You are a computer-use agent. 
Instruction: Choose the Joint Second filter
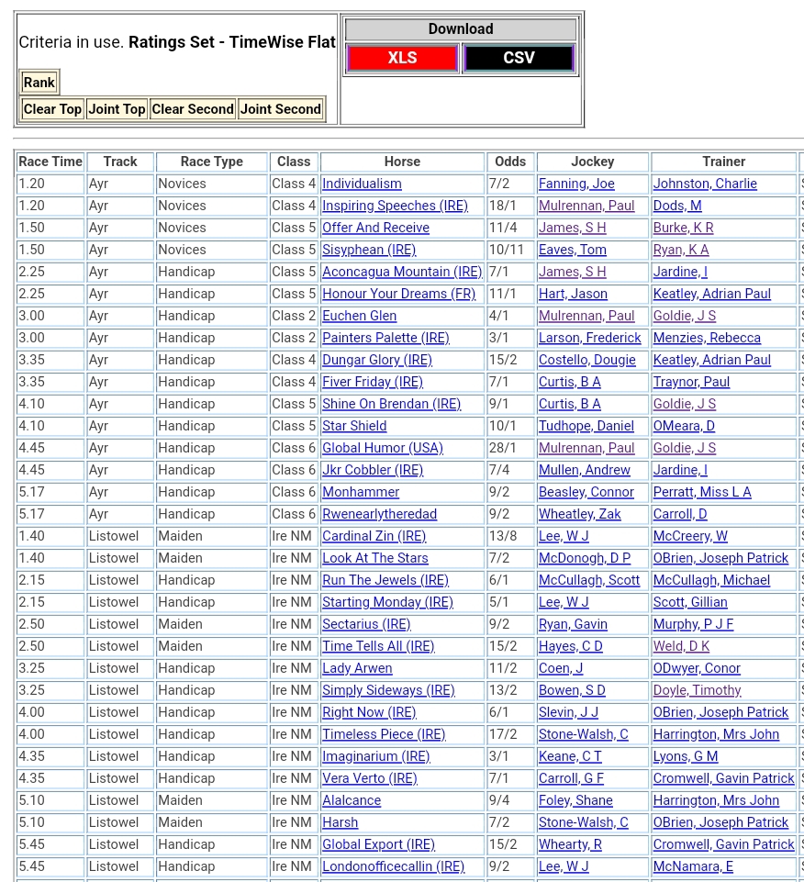coord(280,109)
